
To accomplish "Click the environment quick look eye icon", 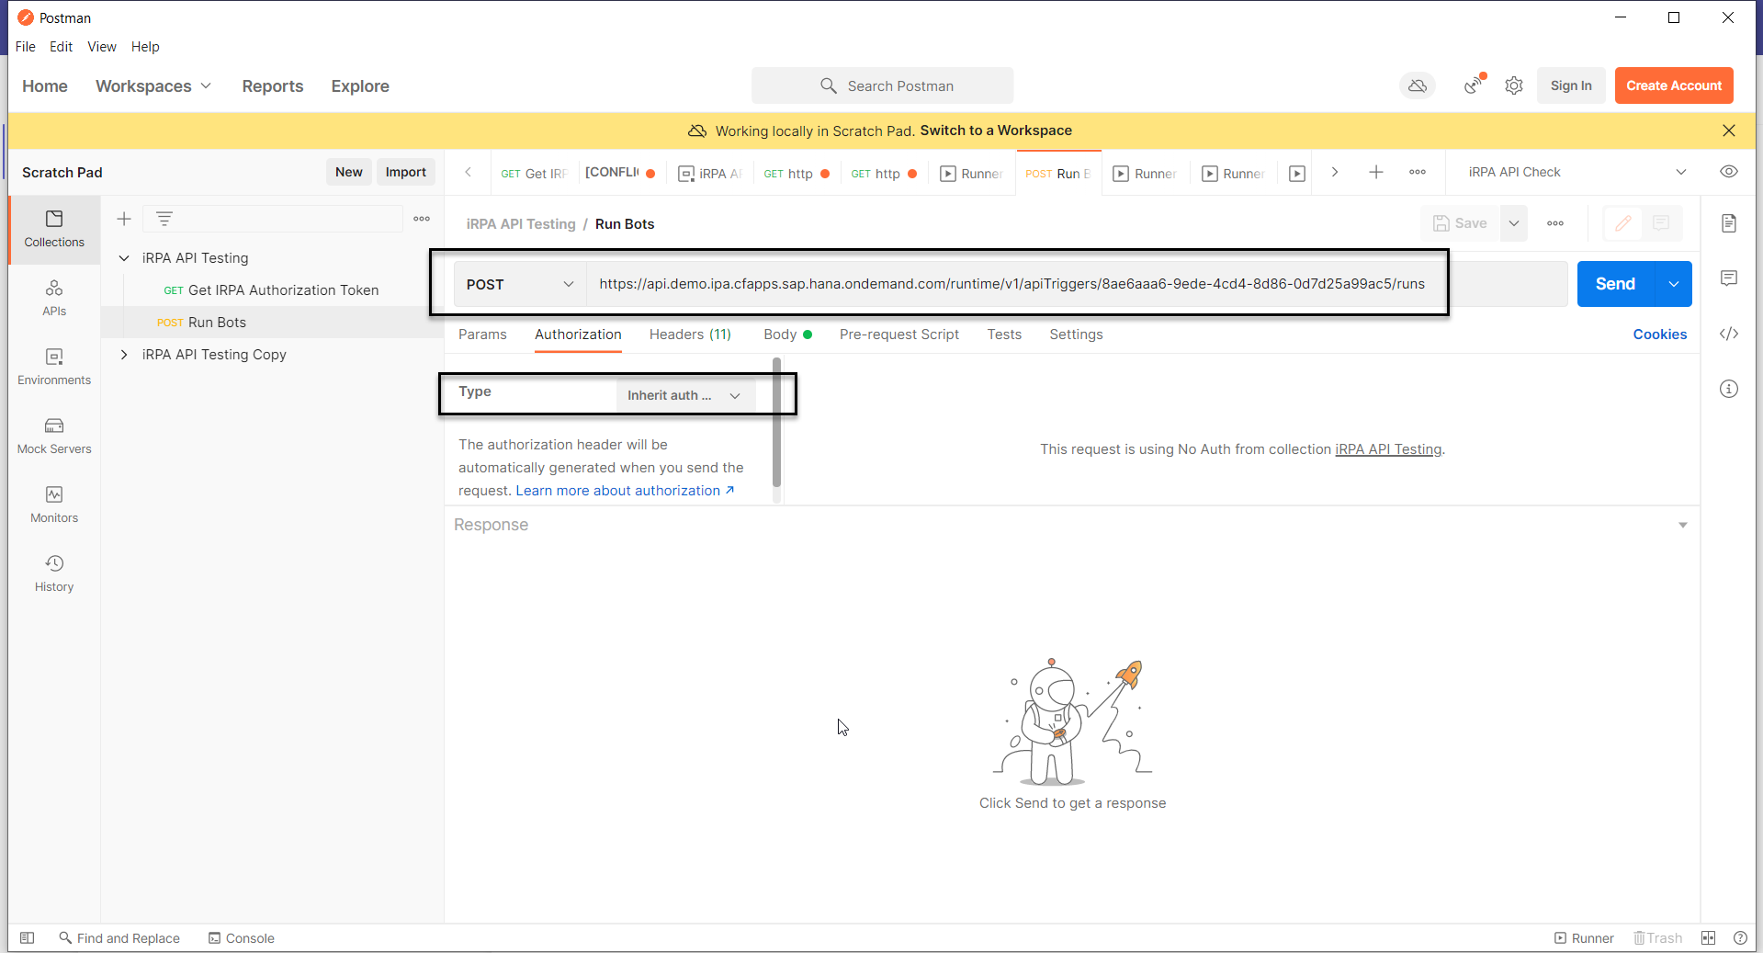I will click(x=1729, y=172).
